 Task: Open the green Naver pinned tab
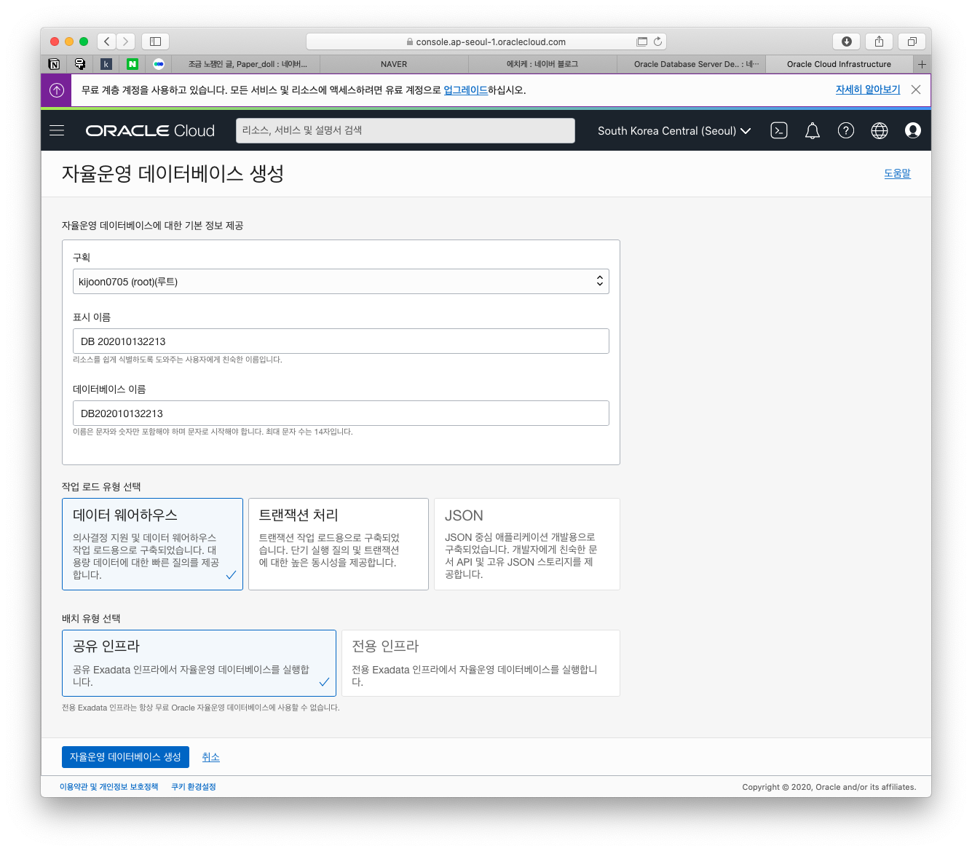pyautogui.click(x=133, y=64)
